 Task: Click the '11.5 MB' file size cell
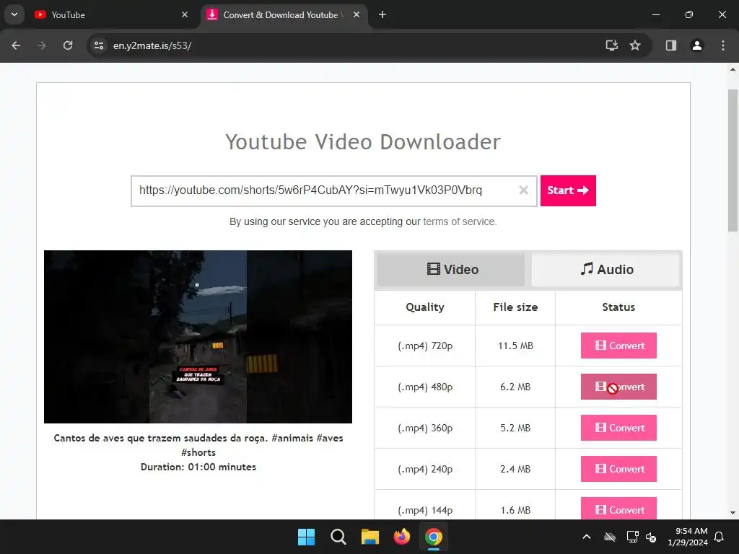(515, 346)
